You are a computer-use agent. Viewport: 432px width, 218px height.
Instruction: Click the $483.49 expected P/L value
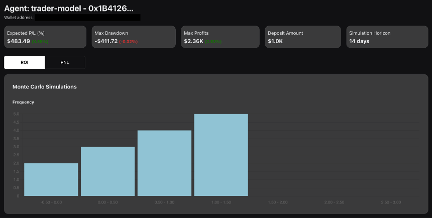pyautogui.click(x=19, y=41)
